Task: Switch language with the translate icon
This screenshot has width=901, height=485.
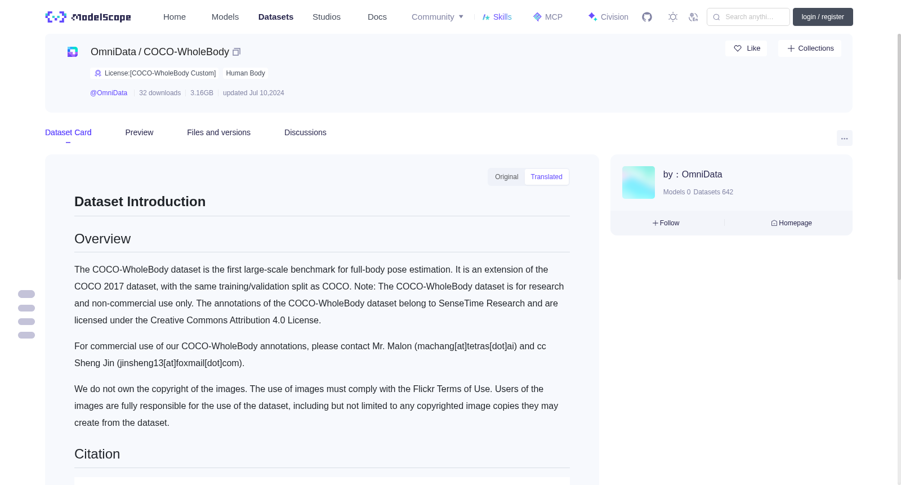Action: point(693,17)
